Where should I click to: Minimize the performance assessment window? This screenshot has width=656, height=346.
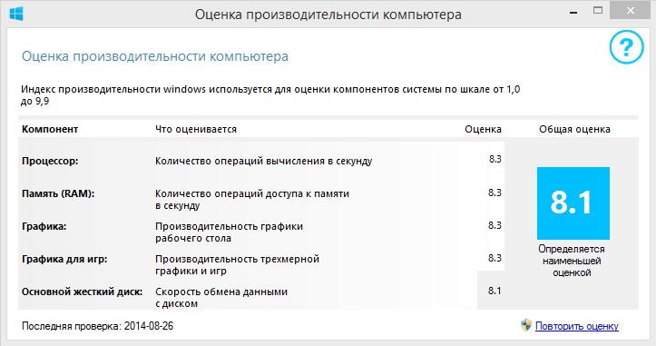coord(573,13)
